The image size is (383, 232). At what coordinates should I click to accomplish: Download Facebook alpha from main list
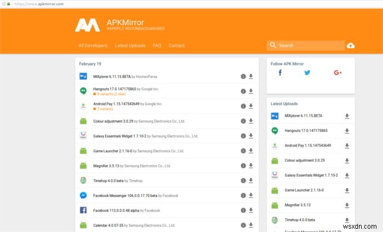click(x=251, y=211)
